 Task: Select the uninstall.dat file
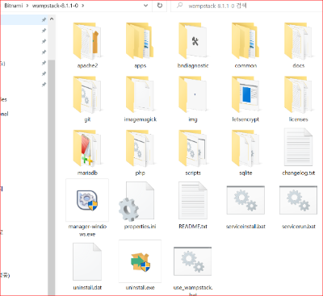[87, 266]
